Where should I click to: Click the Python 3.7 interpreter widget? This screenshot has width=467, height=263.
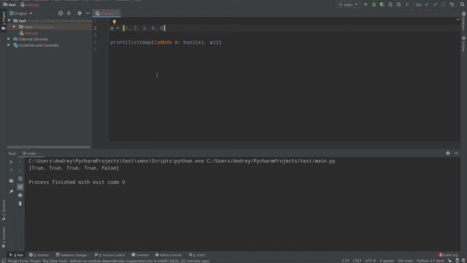pos(430,261)
